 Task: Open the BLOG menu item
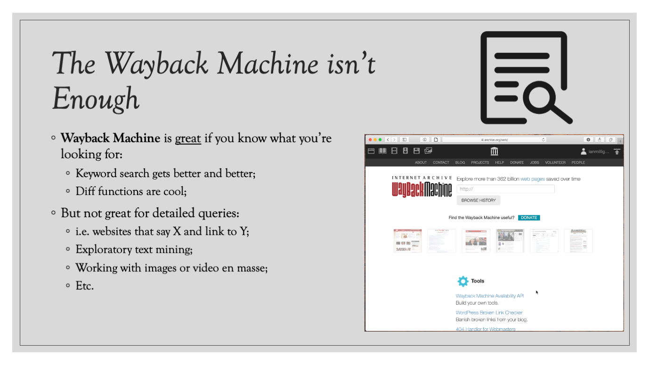pyautogui.click(x=460, y=162)
